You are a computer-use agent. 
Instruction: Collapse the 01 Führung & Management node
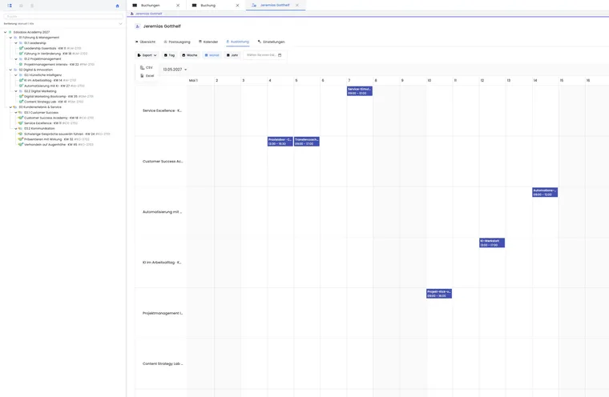coord(10,38)
